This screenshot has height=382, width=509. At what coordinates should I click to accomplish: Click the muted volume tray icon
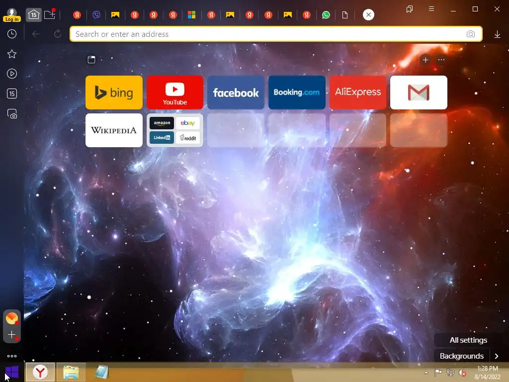(462, 373)
